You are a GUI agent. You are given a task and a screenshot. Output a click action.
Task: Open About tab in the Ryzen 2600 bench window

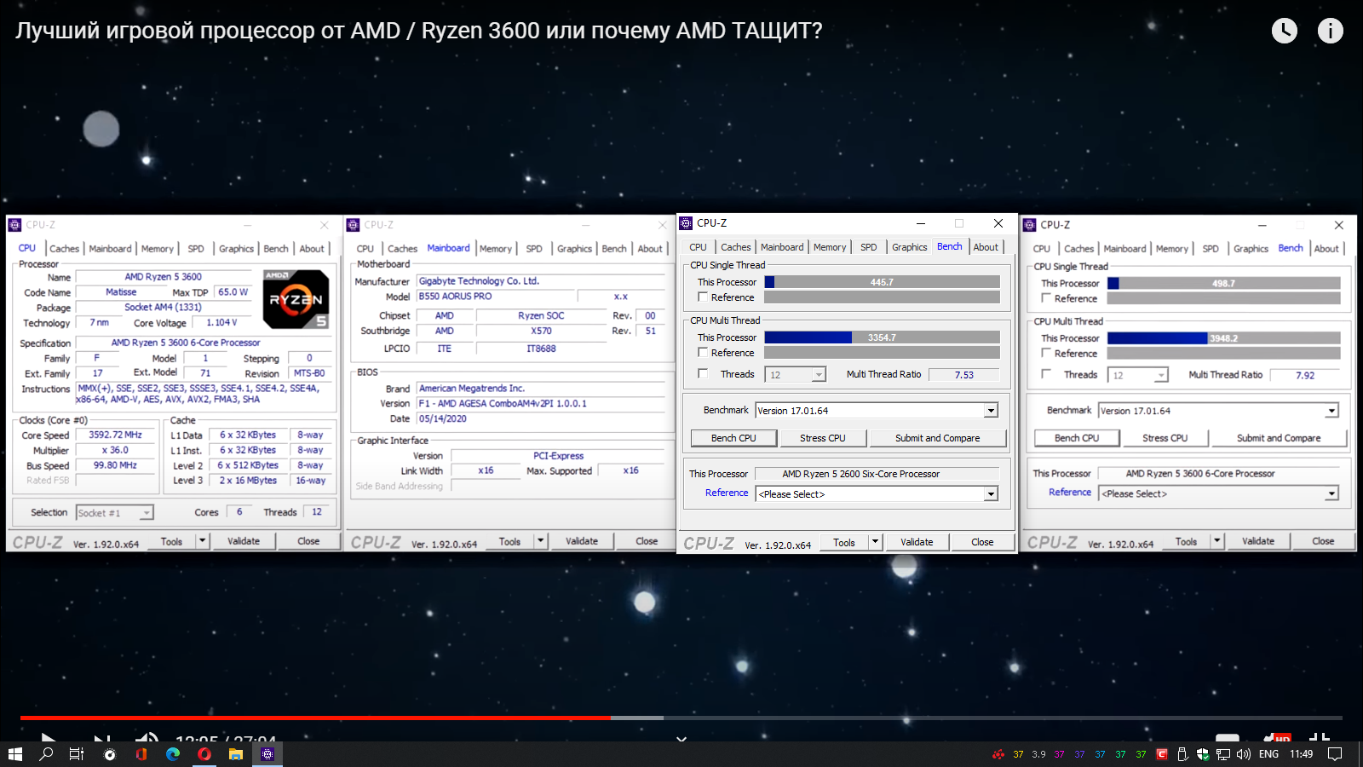(x=986, y=247)
